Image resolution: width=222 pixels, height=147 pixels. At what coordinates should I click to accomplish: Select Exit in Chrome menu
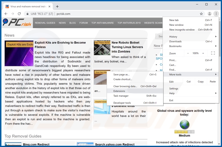pos(191,100)
